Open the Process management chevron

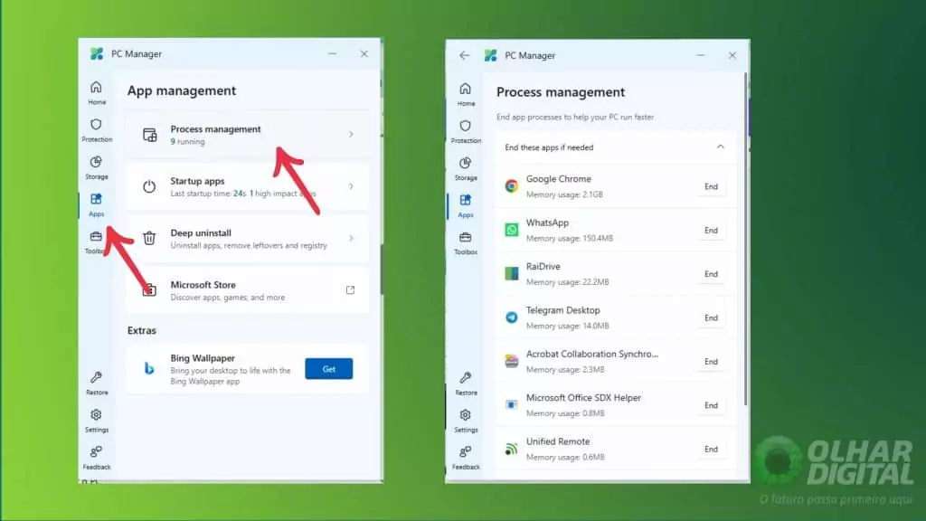coord(351,135)
